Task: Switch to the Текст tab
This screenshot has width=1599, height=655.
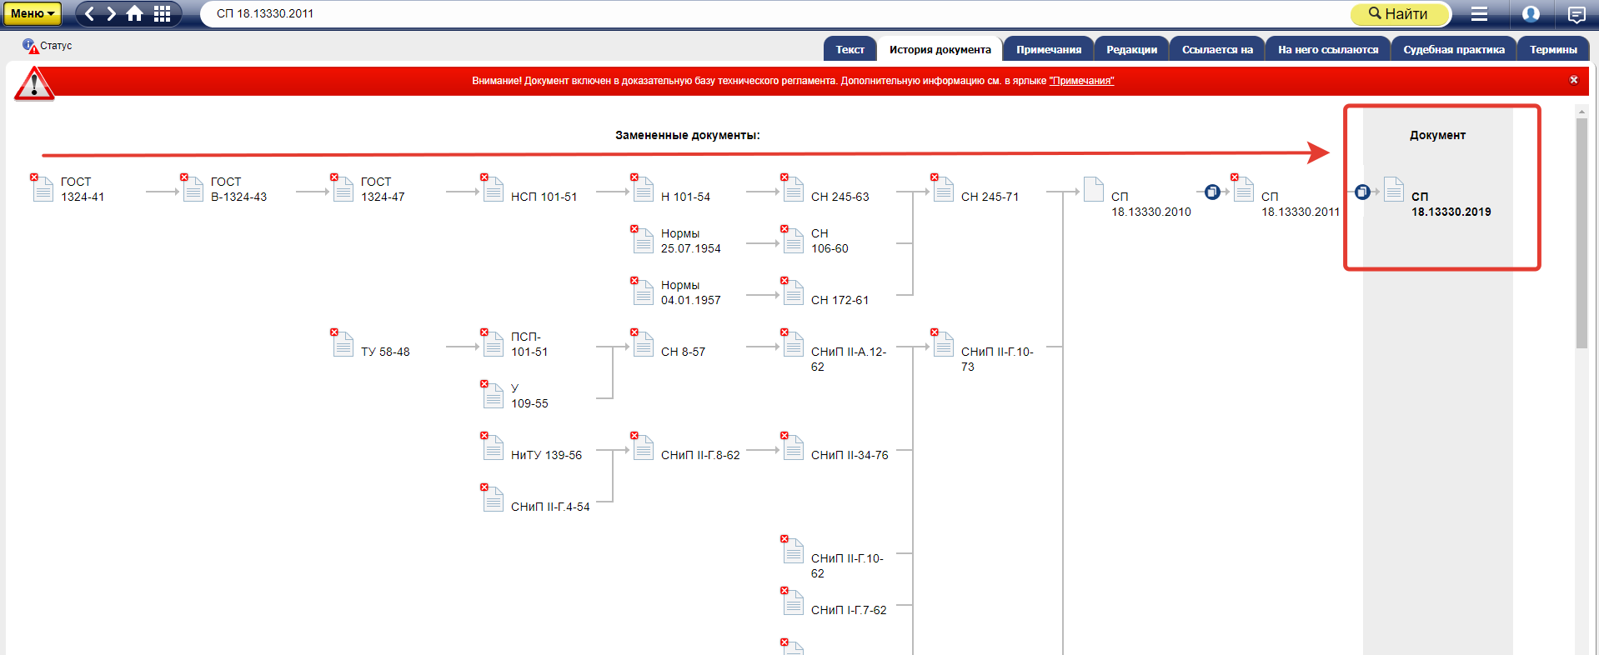Action: 850,50
